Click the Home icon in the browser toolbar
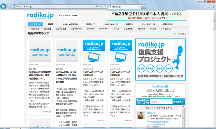 205,6
